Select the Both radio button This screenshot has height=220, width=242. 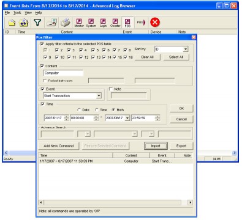(113, 110)
